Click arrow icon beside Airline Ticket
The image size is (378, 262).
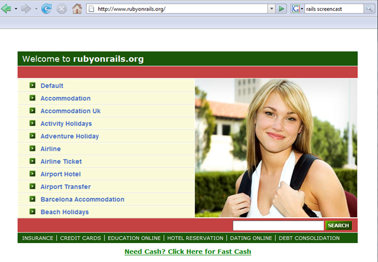click(32, 161)
